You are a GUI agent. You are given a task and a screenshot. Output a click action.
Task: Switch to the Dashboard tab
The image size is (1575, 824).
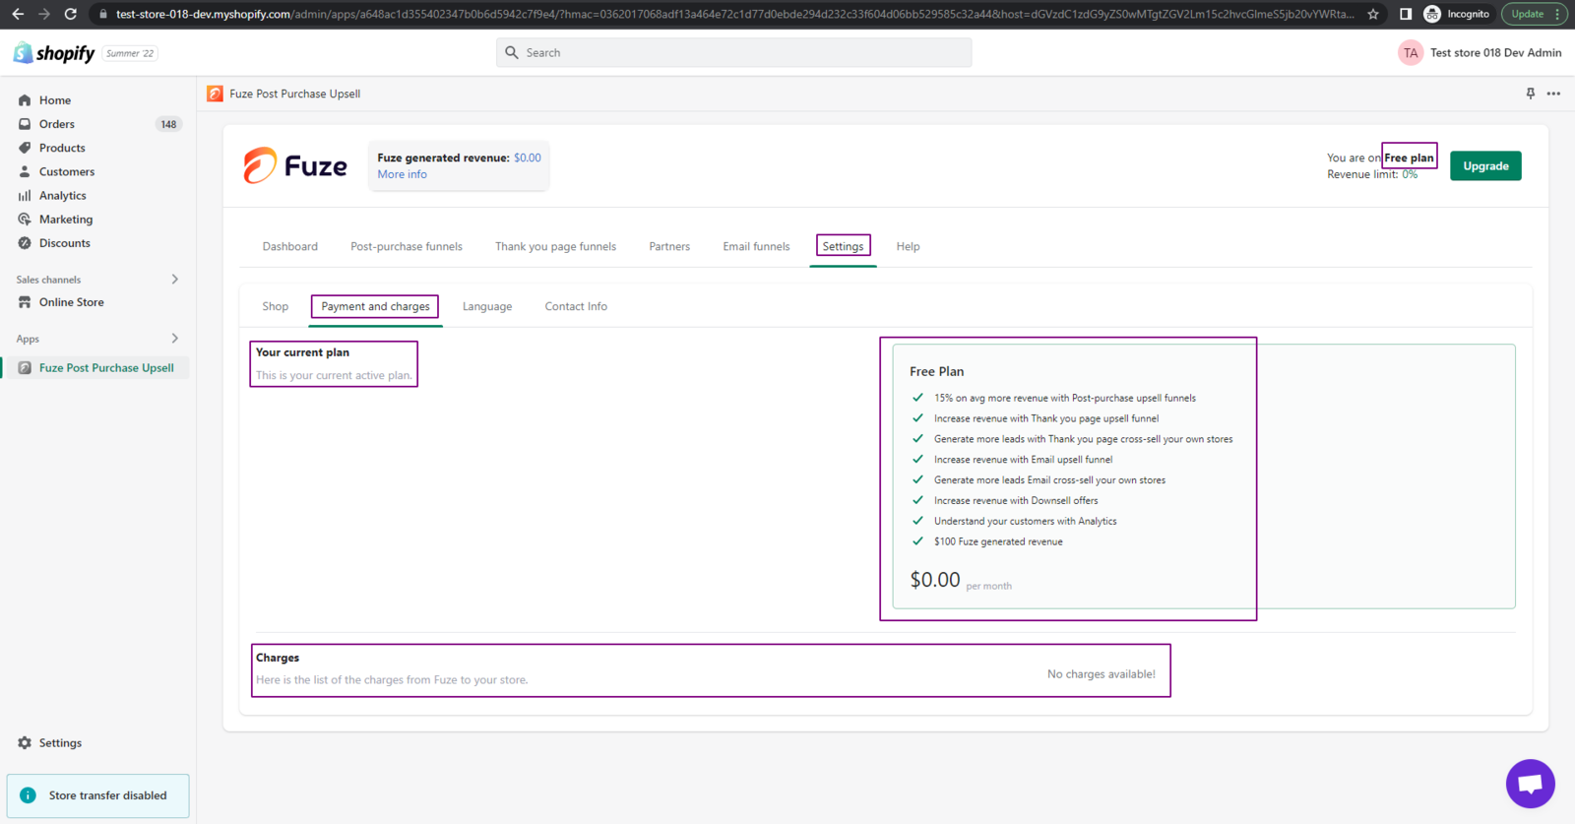[289, 246]
